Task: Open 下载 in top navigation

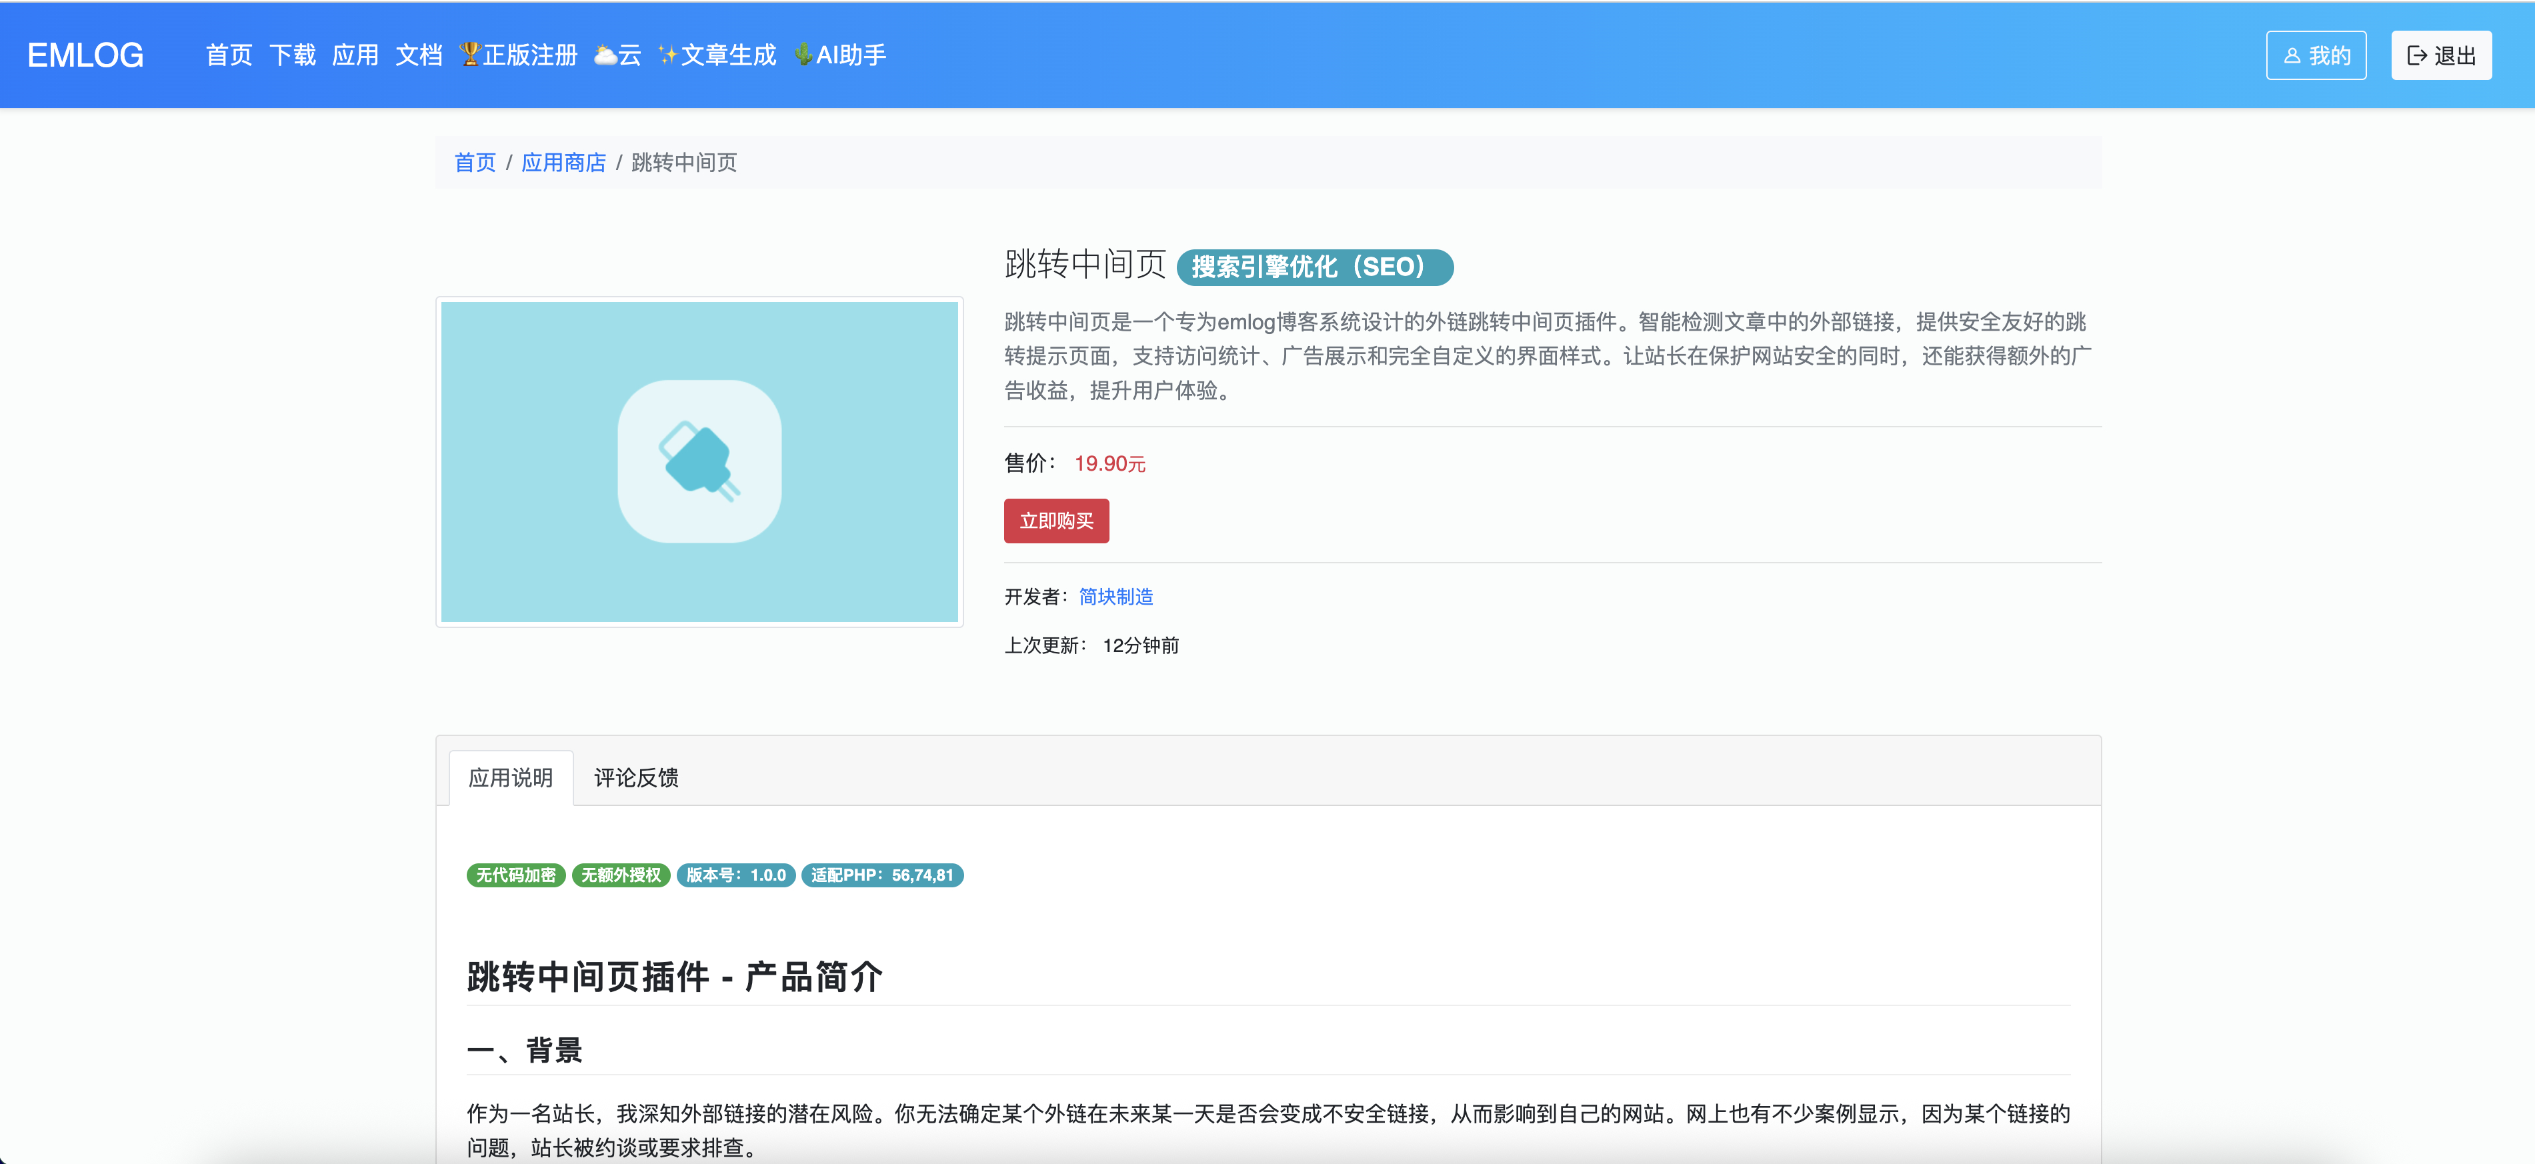Action: click(292, 55)
